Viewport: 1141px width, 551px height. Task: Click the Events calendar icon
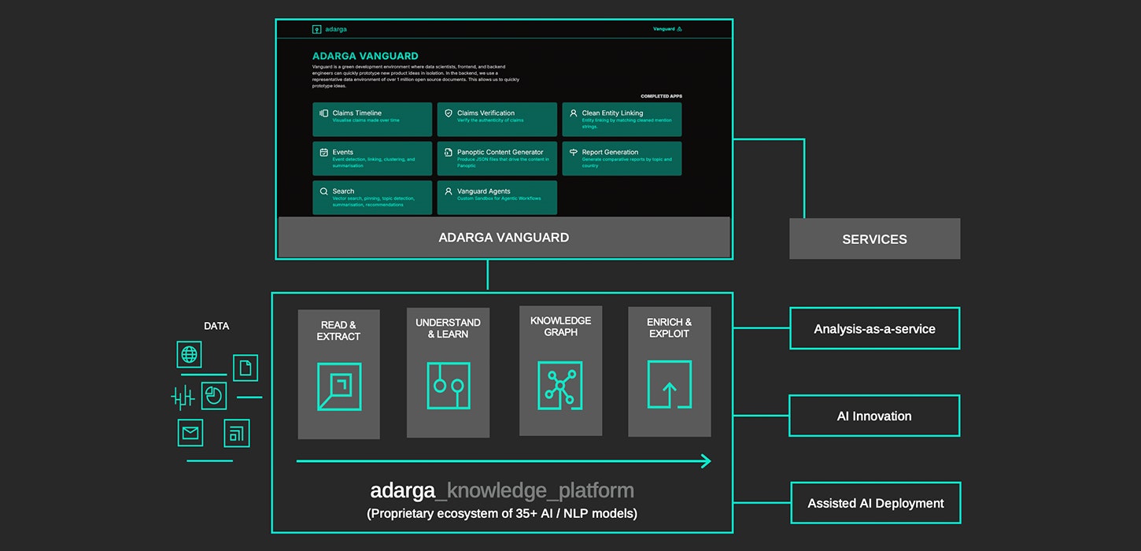323,153
